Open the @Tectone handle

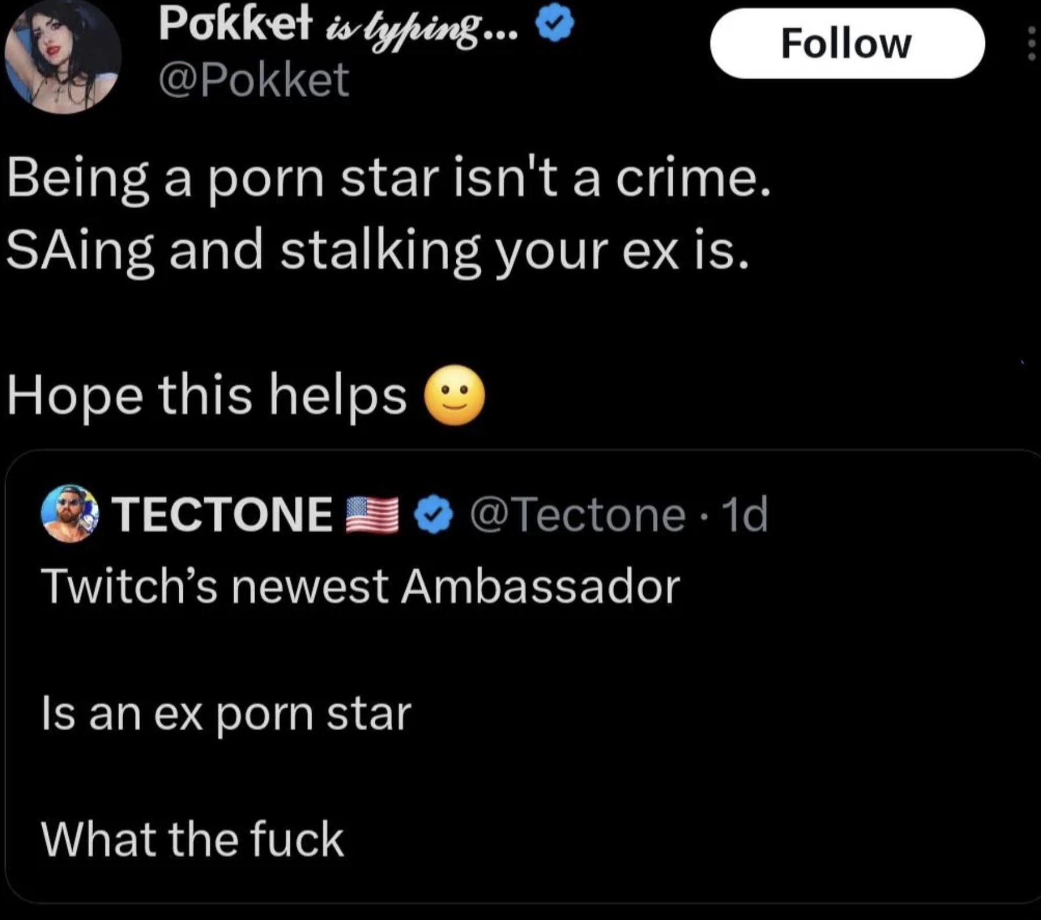[578, 514]
